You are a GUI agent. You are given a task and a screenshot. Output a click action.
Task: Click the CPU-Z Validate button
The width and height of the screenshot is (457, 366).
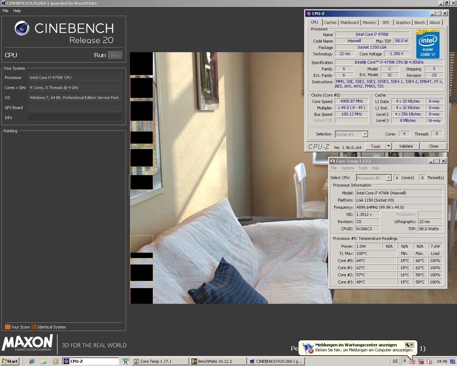pos(406,146)
